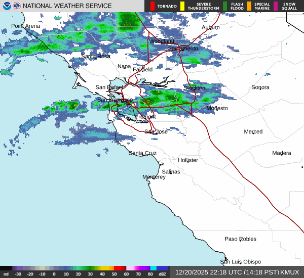Select the yellow Severe Thunderstorm legend swatch
Screen dimensions: 304x278
tap(182, 6)
